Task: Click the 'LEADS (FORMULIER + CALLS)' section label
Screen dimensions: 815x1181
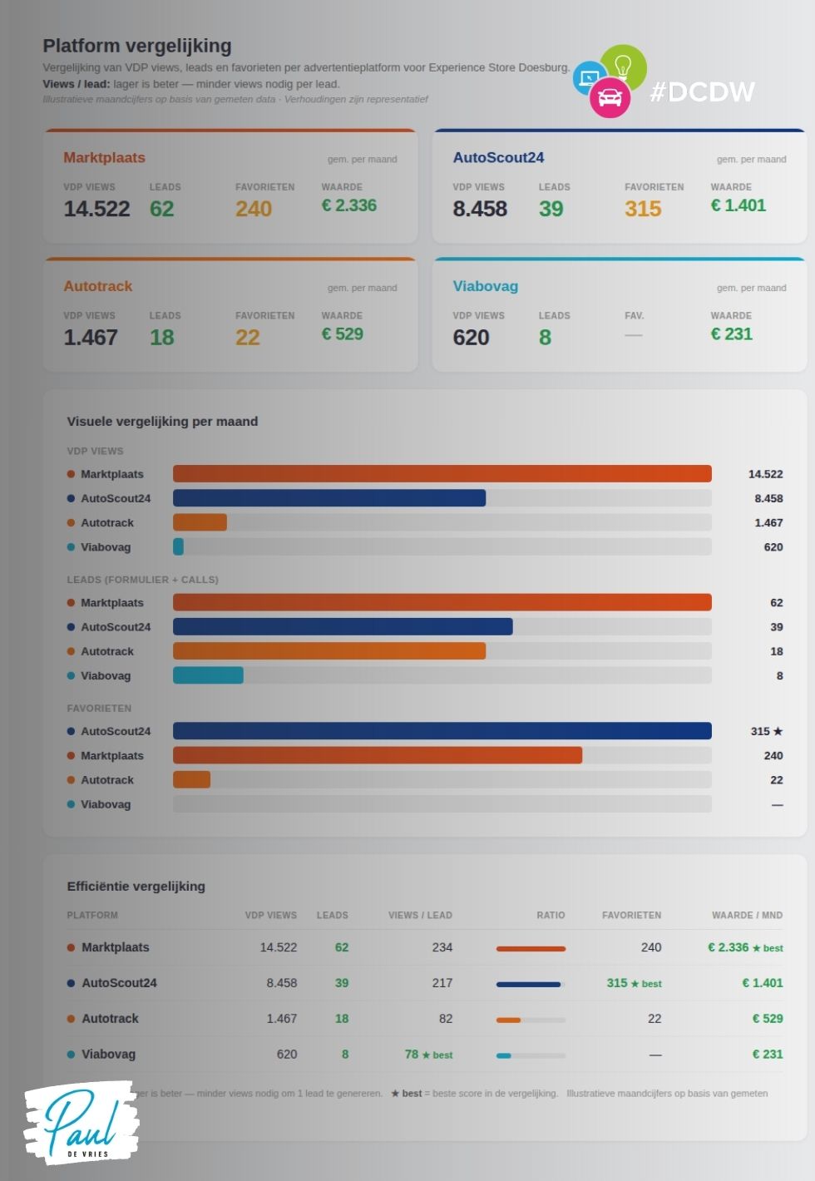Action: point(142,580)
